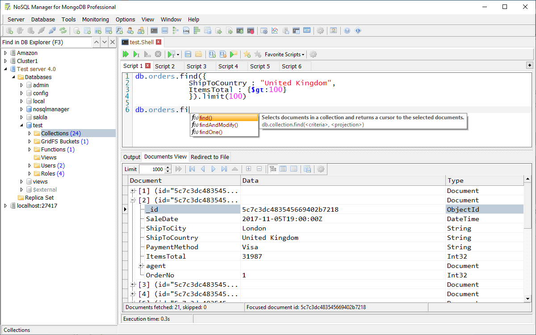
Task: Switch to the Redirect to File view
Action: click(x=210, y=157)
